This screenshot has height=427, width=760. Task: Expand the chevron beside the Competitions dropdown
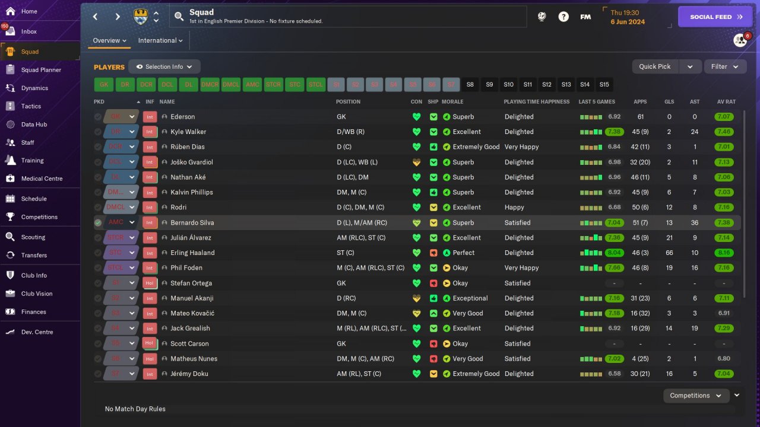pos(737,395)
